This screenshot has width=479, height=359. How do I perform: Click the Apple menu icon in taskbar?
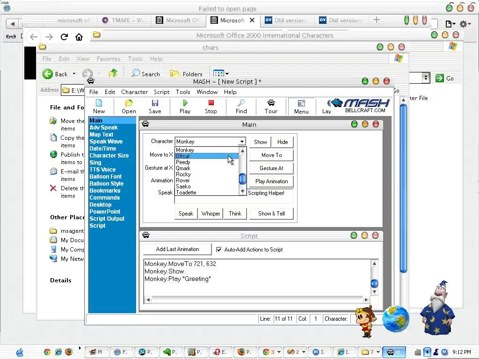20,352
